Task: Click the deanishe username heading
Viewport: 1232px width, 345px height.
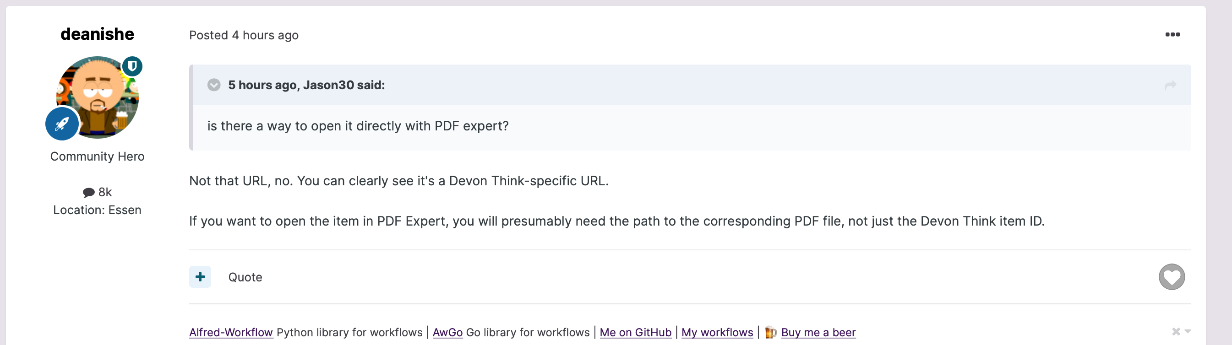Action: point(97,34)
